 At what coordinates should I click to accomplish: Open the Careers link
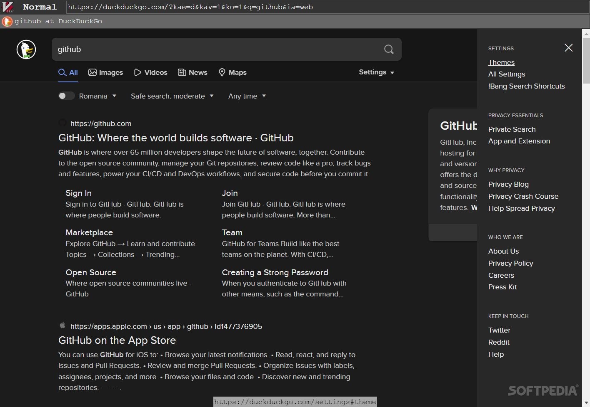[501, 275]
